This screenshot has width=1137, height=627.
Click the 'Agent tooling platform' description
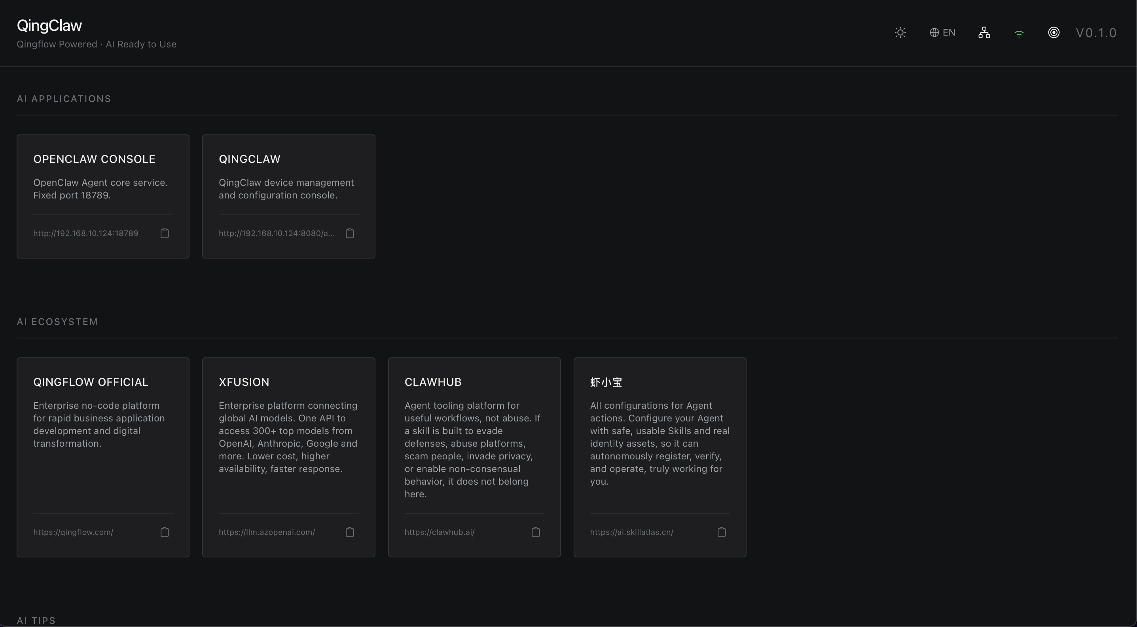(x=473, y=450)
